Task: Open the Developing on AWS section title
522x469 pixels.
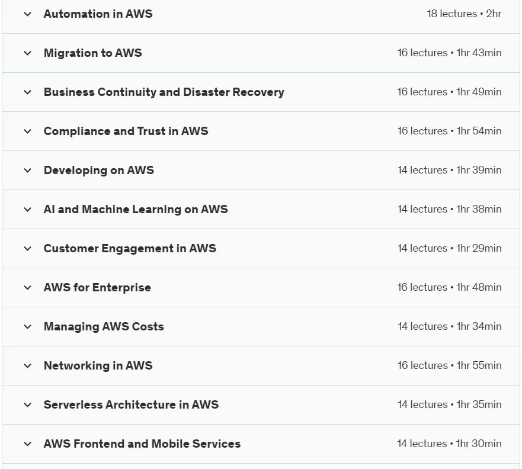Action: pyautogui.click(x=99, y=171)
